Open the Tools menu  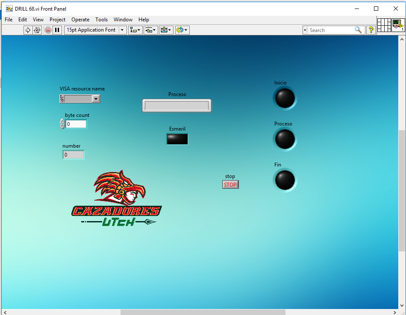pyautogui.click(x=101, y=20)
